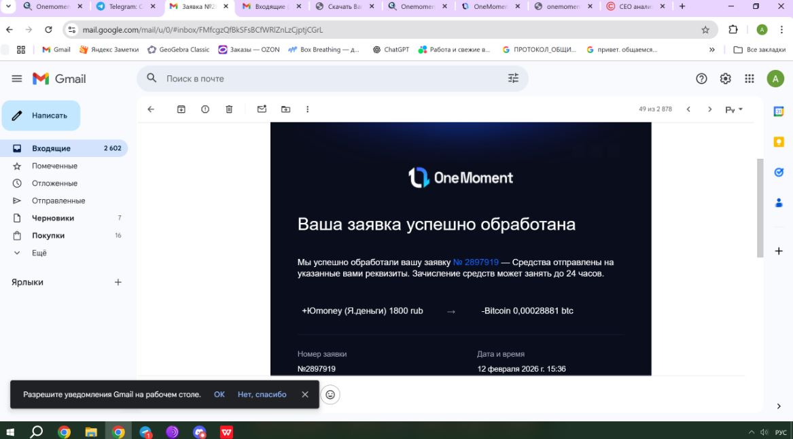The width and height of the screenshot is (793, 439).
Task: Mark the email as unread
Action: click(x=262, y=109)
